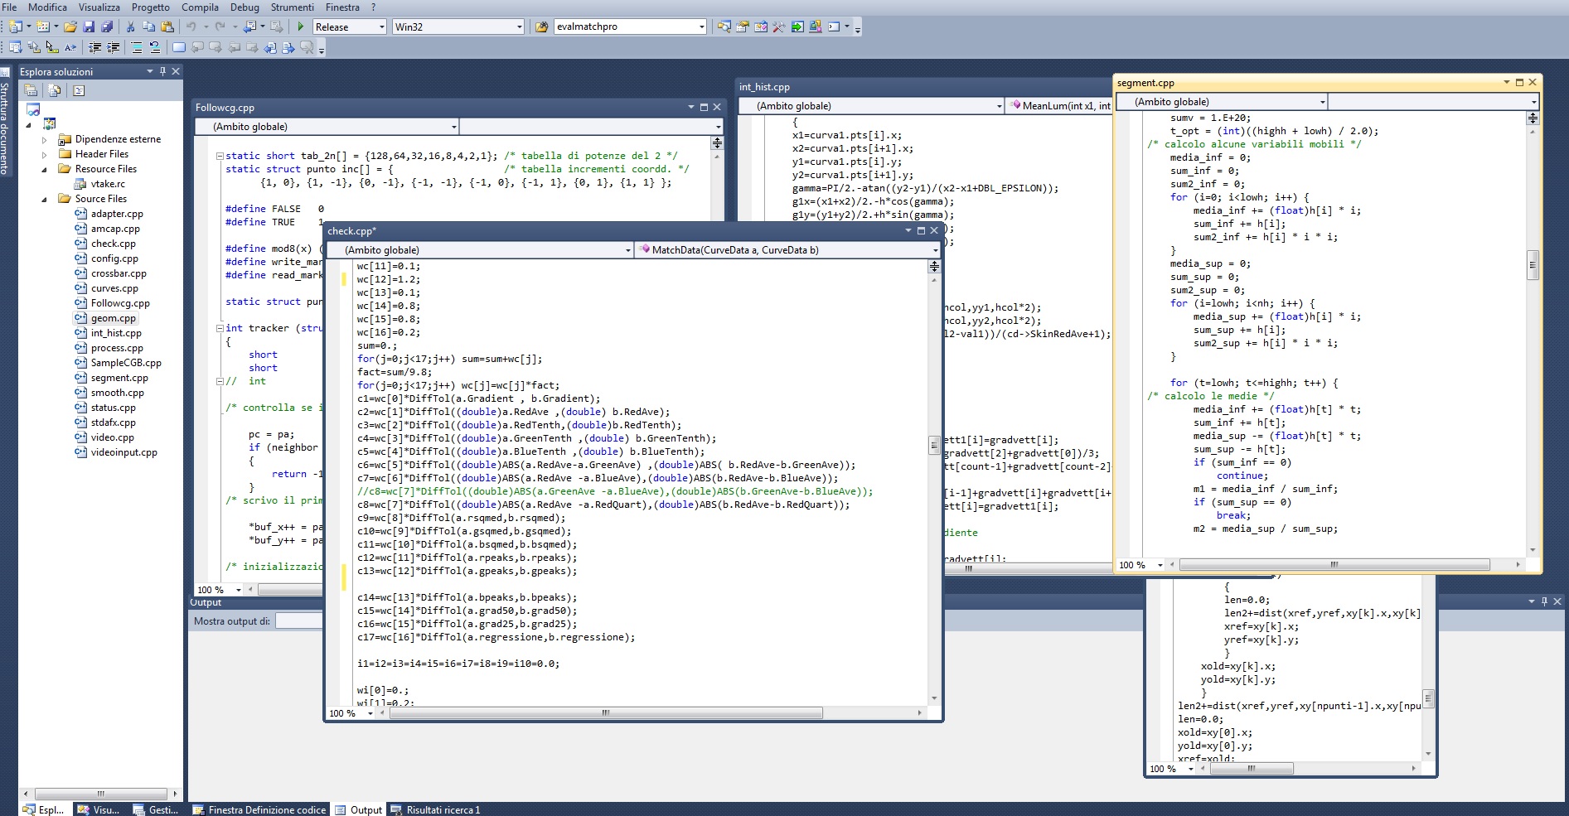This screenshot has height=816, width=1569.
Task: Click the Paste clipboard icon
Action: (167, 27)
